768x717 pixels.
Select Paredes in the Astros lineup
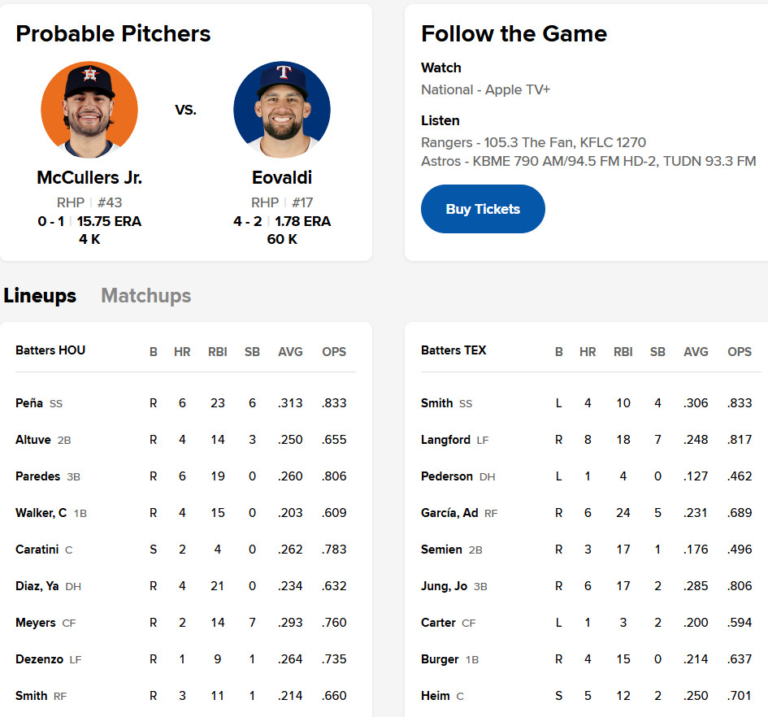coord(37,476)
